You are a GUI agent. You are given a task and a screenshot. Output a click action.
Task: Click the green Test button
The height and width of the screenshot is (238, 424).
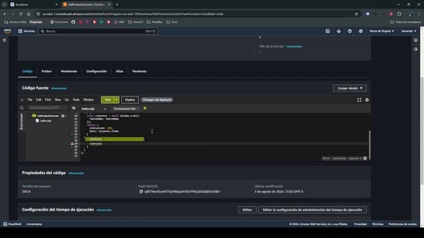(x=107, y=100)
